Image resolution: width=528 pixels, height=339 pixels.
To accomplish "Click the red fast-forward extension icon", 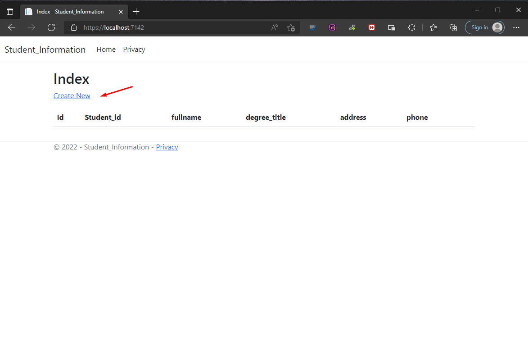I will (x=372, y=27).
